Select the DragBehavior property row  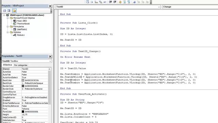click(25, 97)
